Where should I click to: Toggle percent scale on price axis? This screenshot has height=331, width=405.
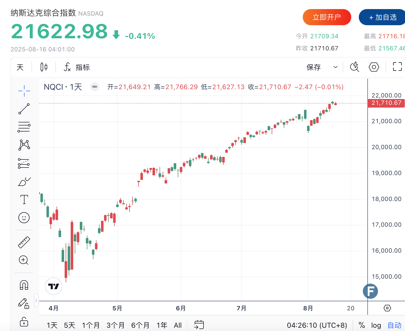coord(362,325)
